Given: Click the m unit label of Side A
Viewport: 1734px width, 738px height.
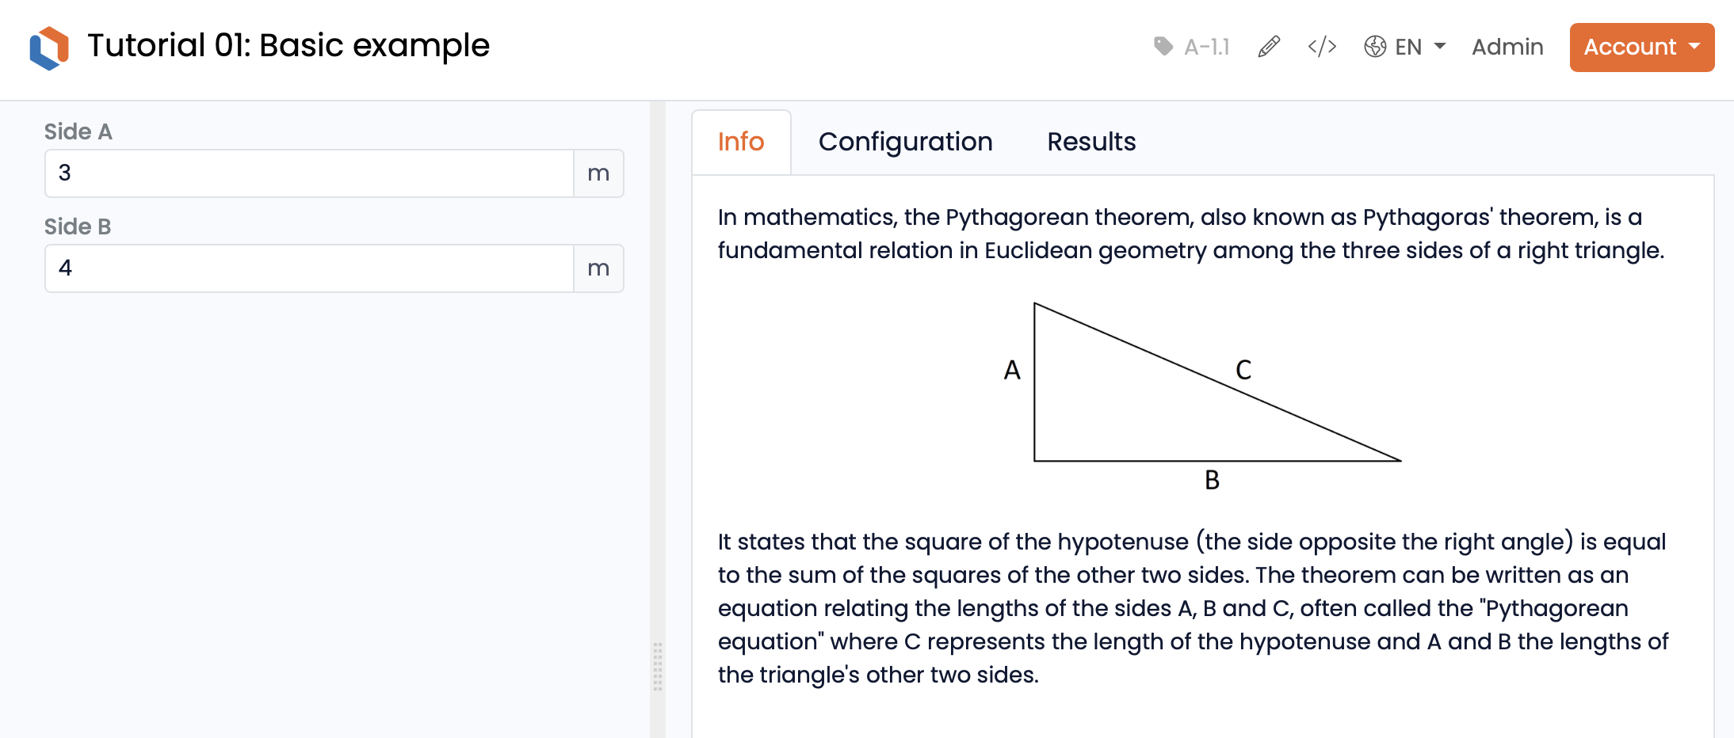Looking at the screenshot, I should click(598, 173).
